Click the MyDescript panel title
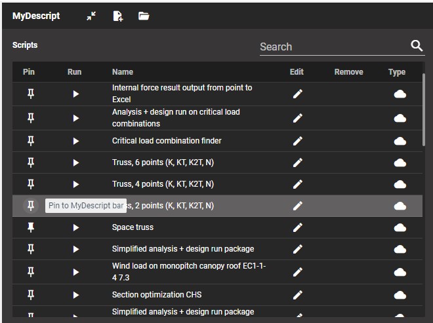This screenshot has height=323, width=433. 36,16
